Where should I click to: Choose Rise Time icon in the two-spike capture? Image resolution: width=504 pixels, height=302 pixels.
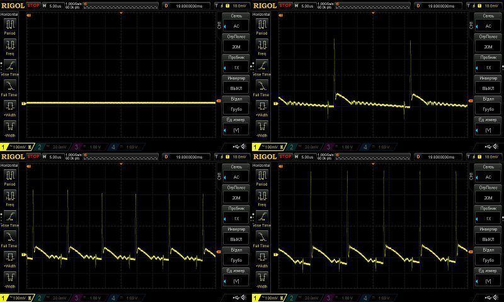[262, 65]
